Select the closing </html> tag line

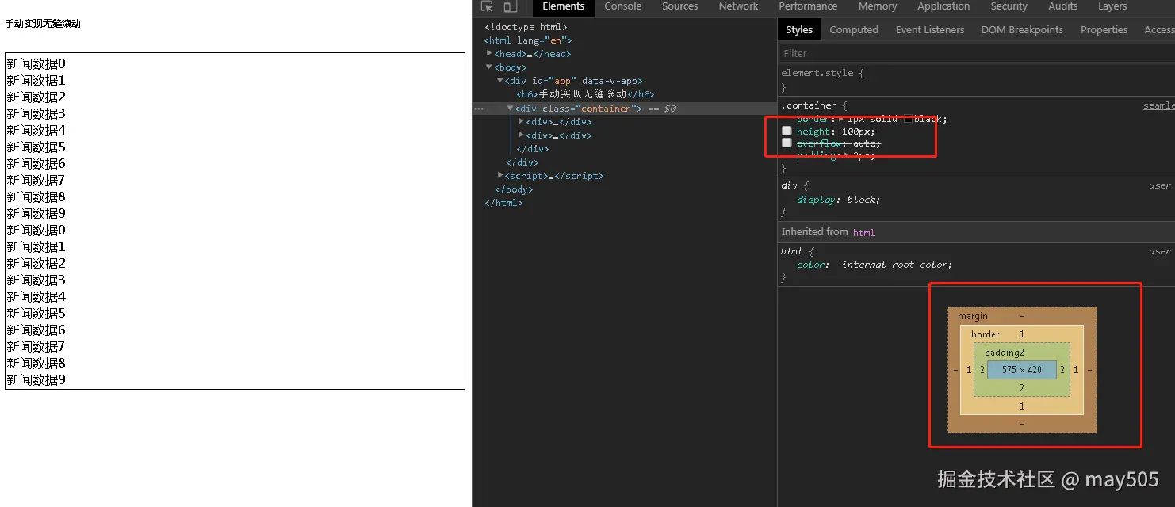click(x=503, y=203)
